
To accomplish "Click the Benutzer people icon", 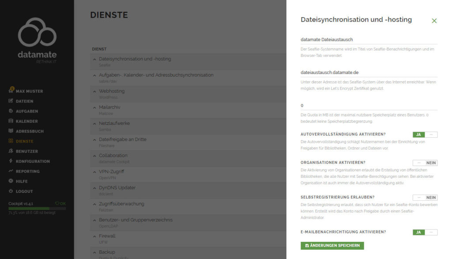I will (11, 150).
